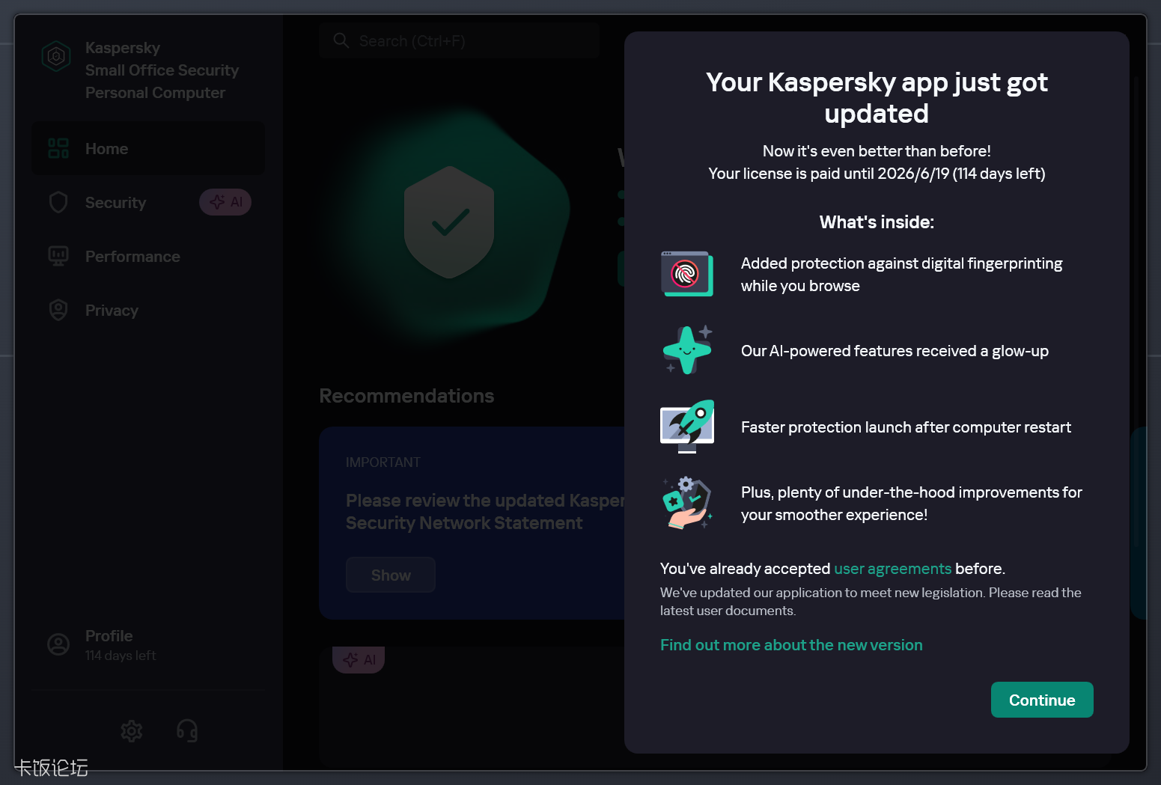The height and width of the screenshot is (785, 1161).
Task: Open the Security section
Action: [x=115, y=203]
